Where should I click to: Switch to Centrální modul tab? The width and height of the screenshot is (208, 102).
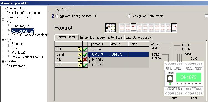coord(67,37)
